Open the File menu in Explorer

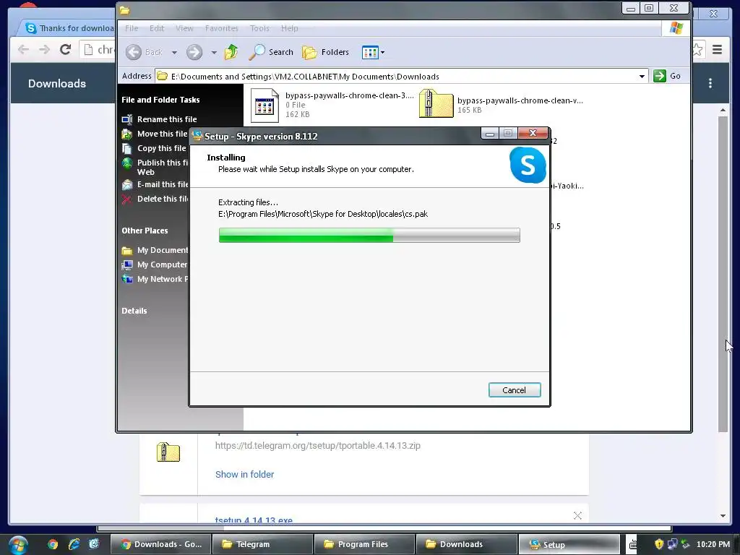132,28
